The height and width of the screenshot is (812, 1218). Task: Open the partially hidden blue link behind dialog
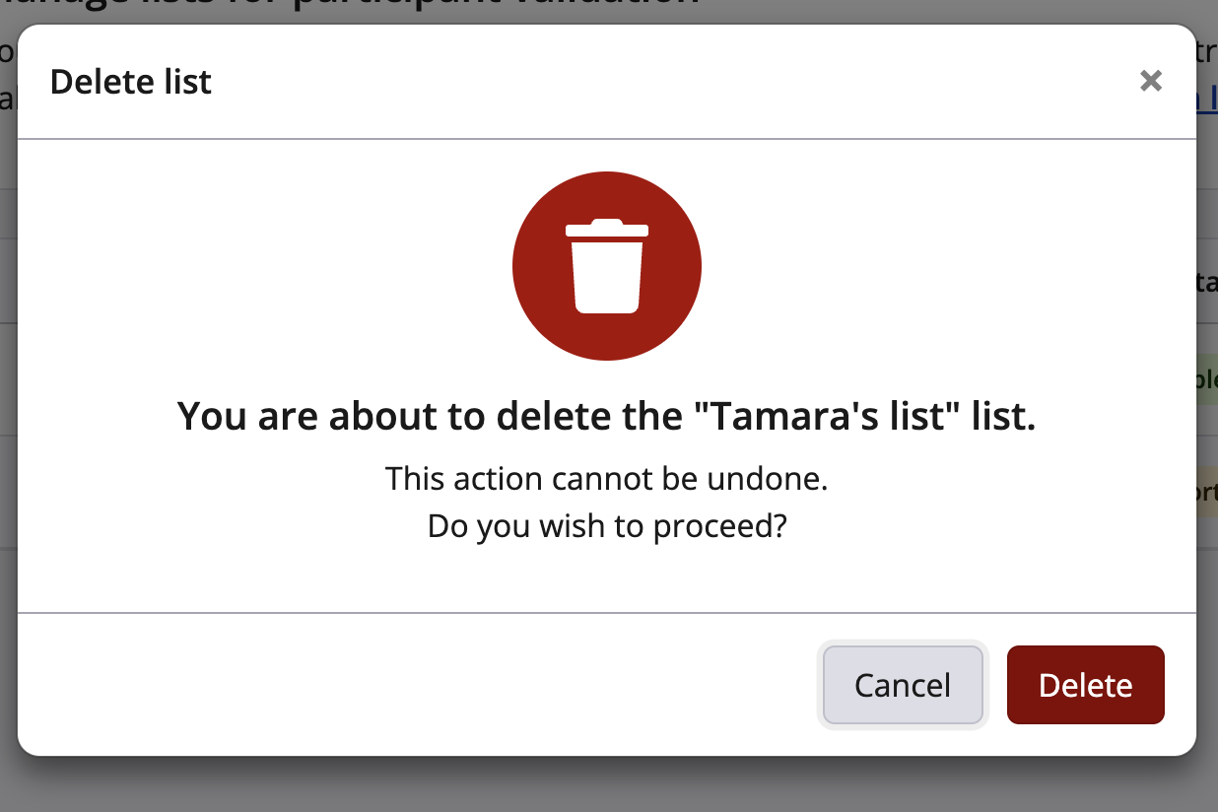(x=1207, y=101)
